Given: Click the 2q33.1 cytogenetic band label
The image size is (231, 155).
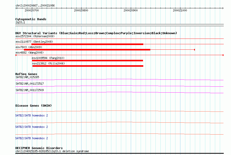Looking at the screenshot, I should click(x=20, y=22).
